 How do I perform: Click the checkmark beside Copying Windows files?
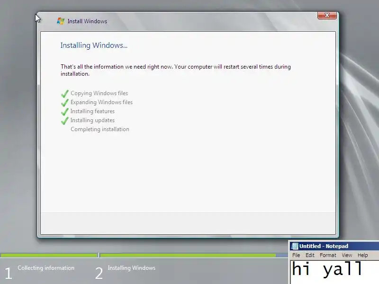click(65, 93)
